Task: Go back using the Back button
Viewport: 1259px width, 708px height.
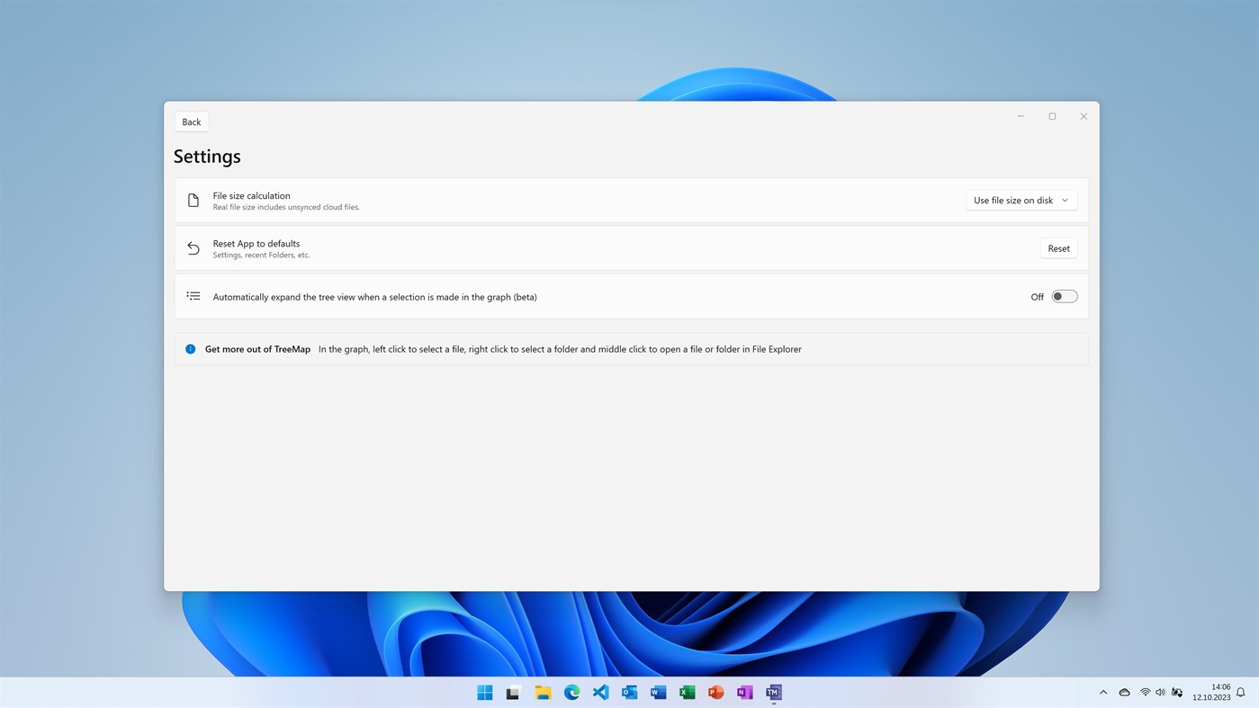Action: click(192, 121)
